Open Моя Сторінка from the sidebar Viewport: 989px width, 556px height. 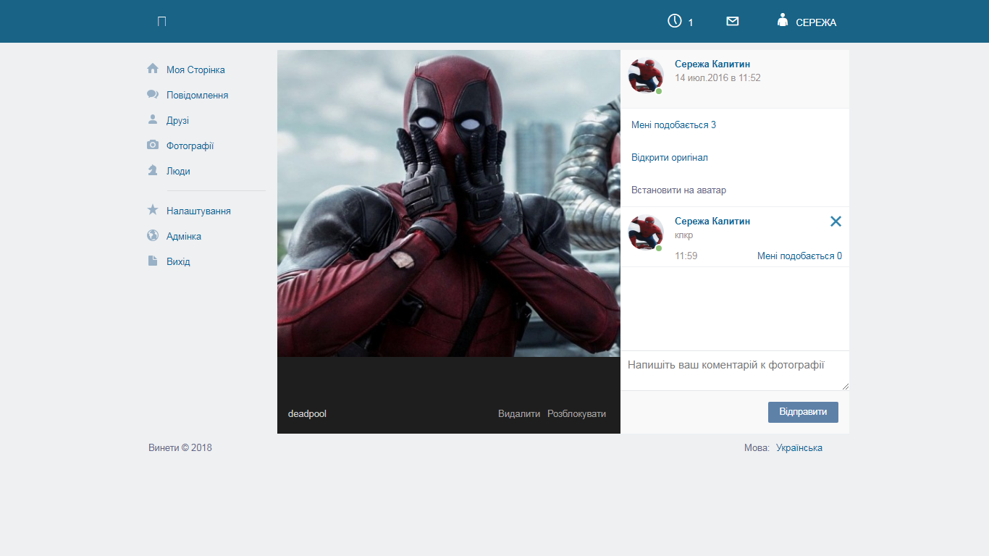pos(195,70)
